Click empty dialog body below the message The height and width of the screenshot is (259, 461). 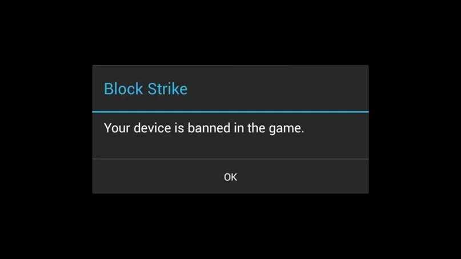tap(230, 148)
